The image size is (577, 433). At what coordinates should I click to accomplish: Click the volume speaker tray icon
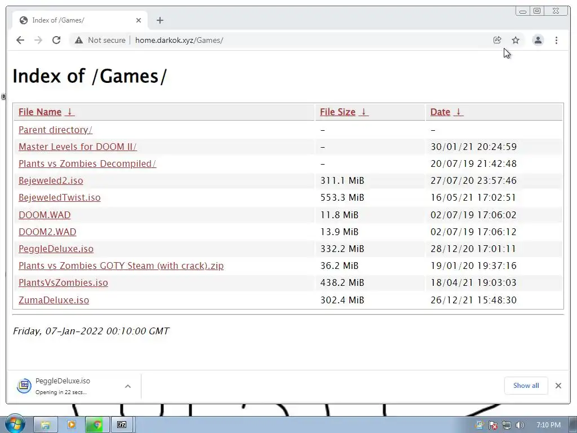tap(520, 425)
